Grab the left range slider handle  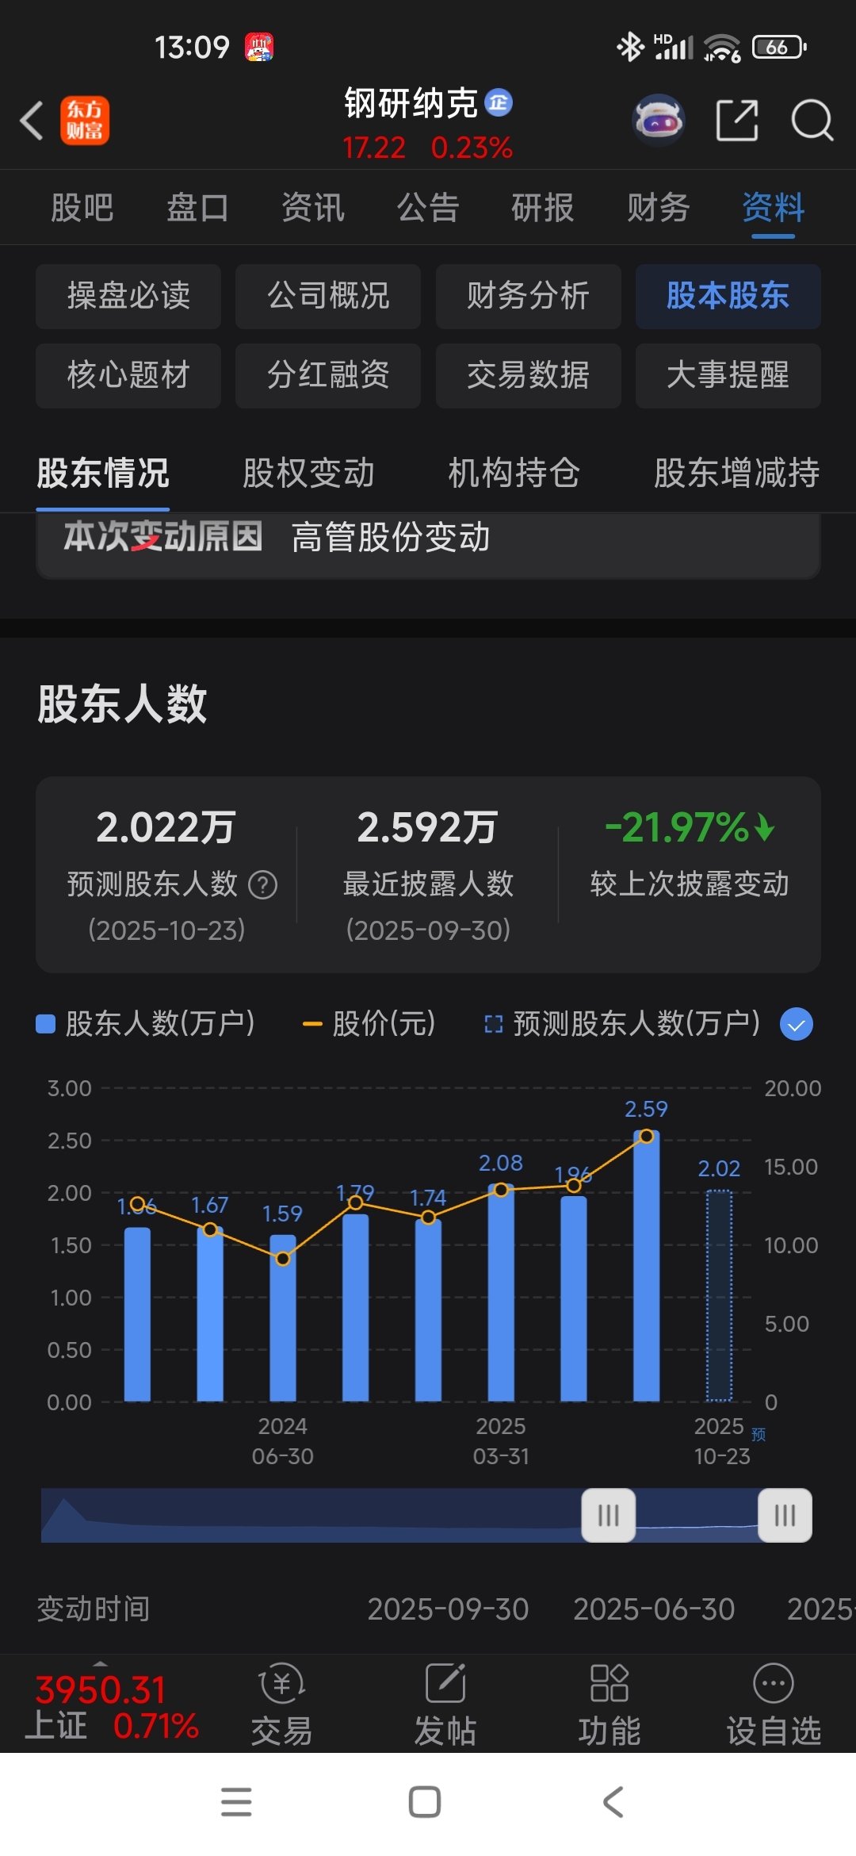(x=609, y=1515)
